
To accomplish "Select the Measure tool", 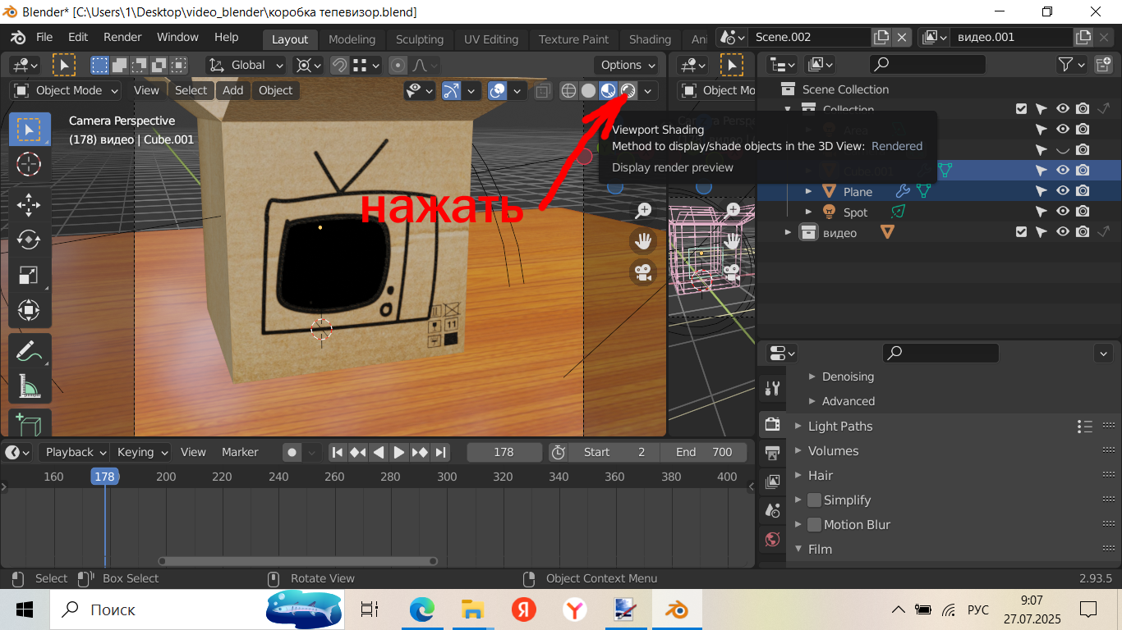I will tap(29, 386).
